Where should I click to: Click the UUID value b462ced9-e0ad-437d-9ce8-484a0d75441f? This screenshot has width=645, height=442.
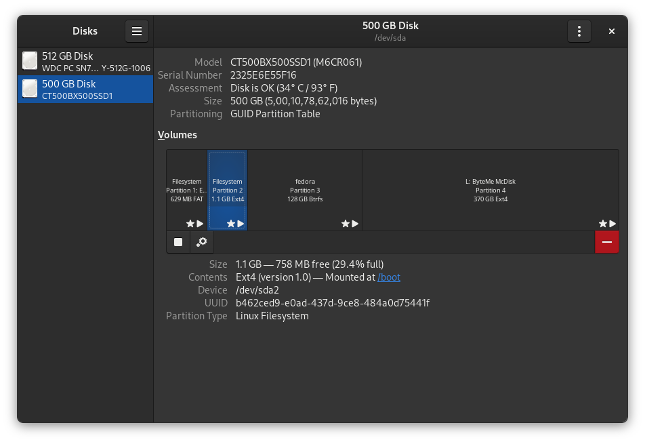pyautogui.click(x=333, y=303)
